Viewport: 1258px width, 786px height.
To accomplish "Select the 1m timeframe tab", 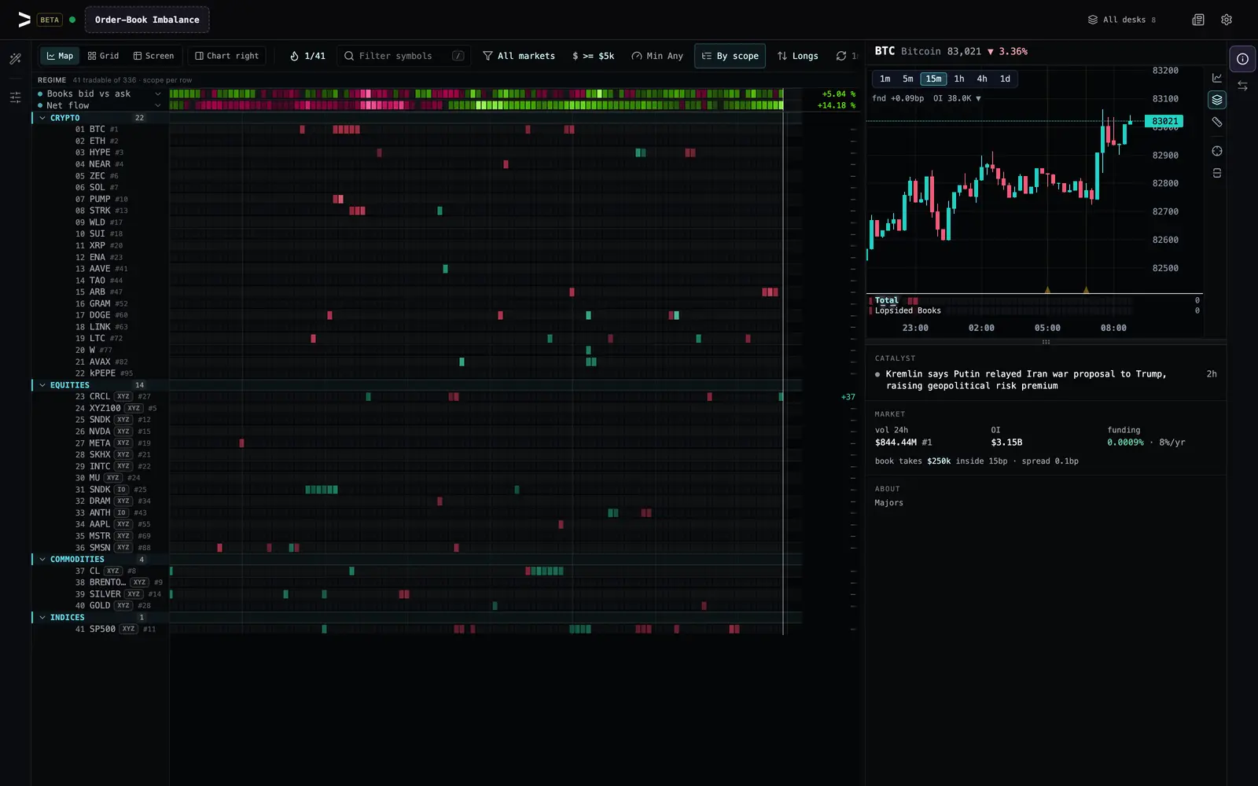I will pyautogui.click(x=885, y=79).
